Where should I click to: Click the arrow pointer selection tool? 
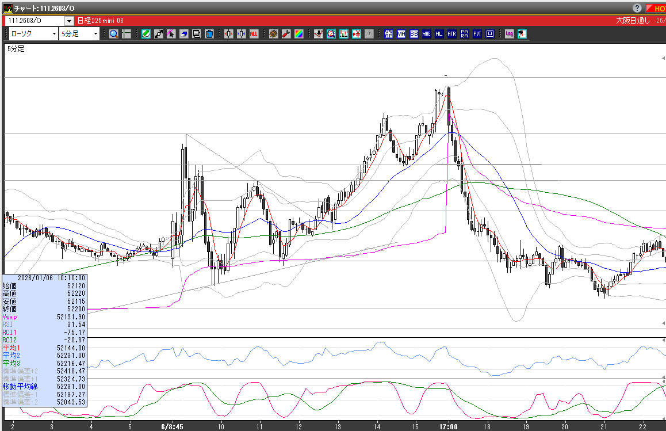coord(171,34)
